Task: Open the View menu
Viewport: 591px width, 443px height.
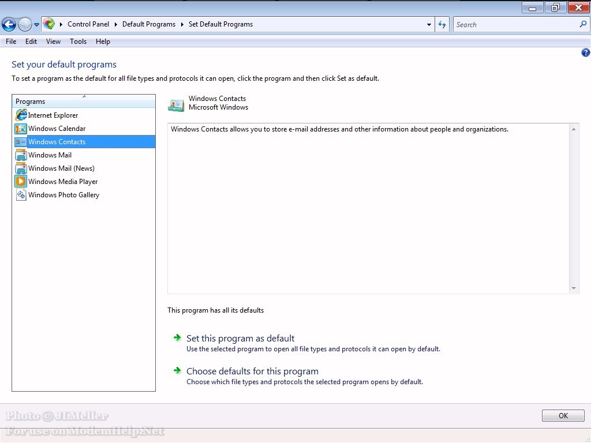Action: point(53,42)
